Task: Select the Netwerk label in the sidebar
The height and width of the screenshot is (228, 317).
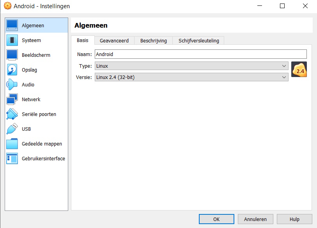Action: coord(31,99)
